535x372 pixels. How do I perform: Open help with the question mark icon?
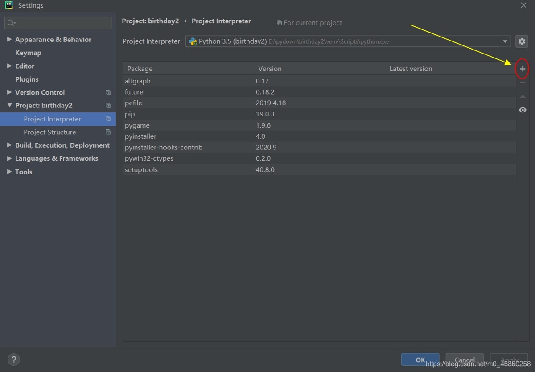pyautogui.click(x=13, y=359)
